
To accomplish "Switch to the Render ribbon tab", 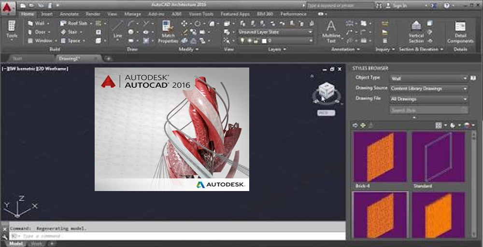I will 93,14.
